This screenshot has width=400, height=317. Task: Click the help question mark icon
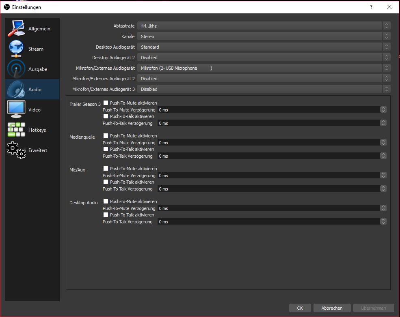point(371,7)
